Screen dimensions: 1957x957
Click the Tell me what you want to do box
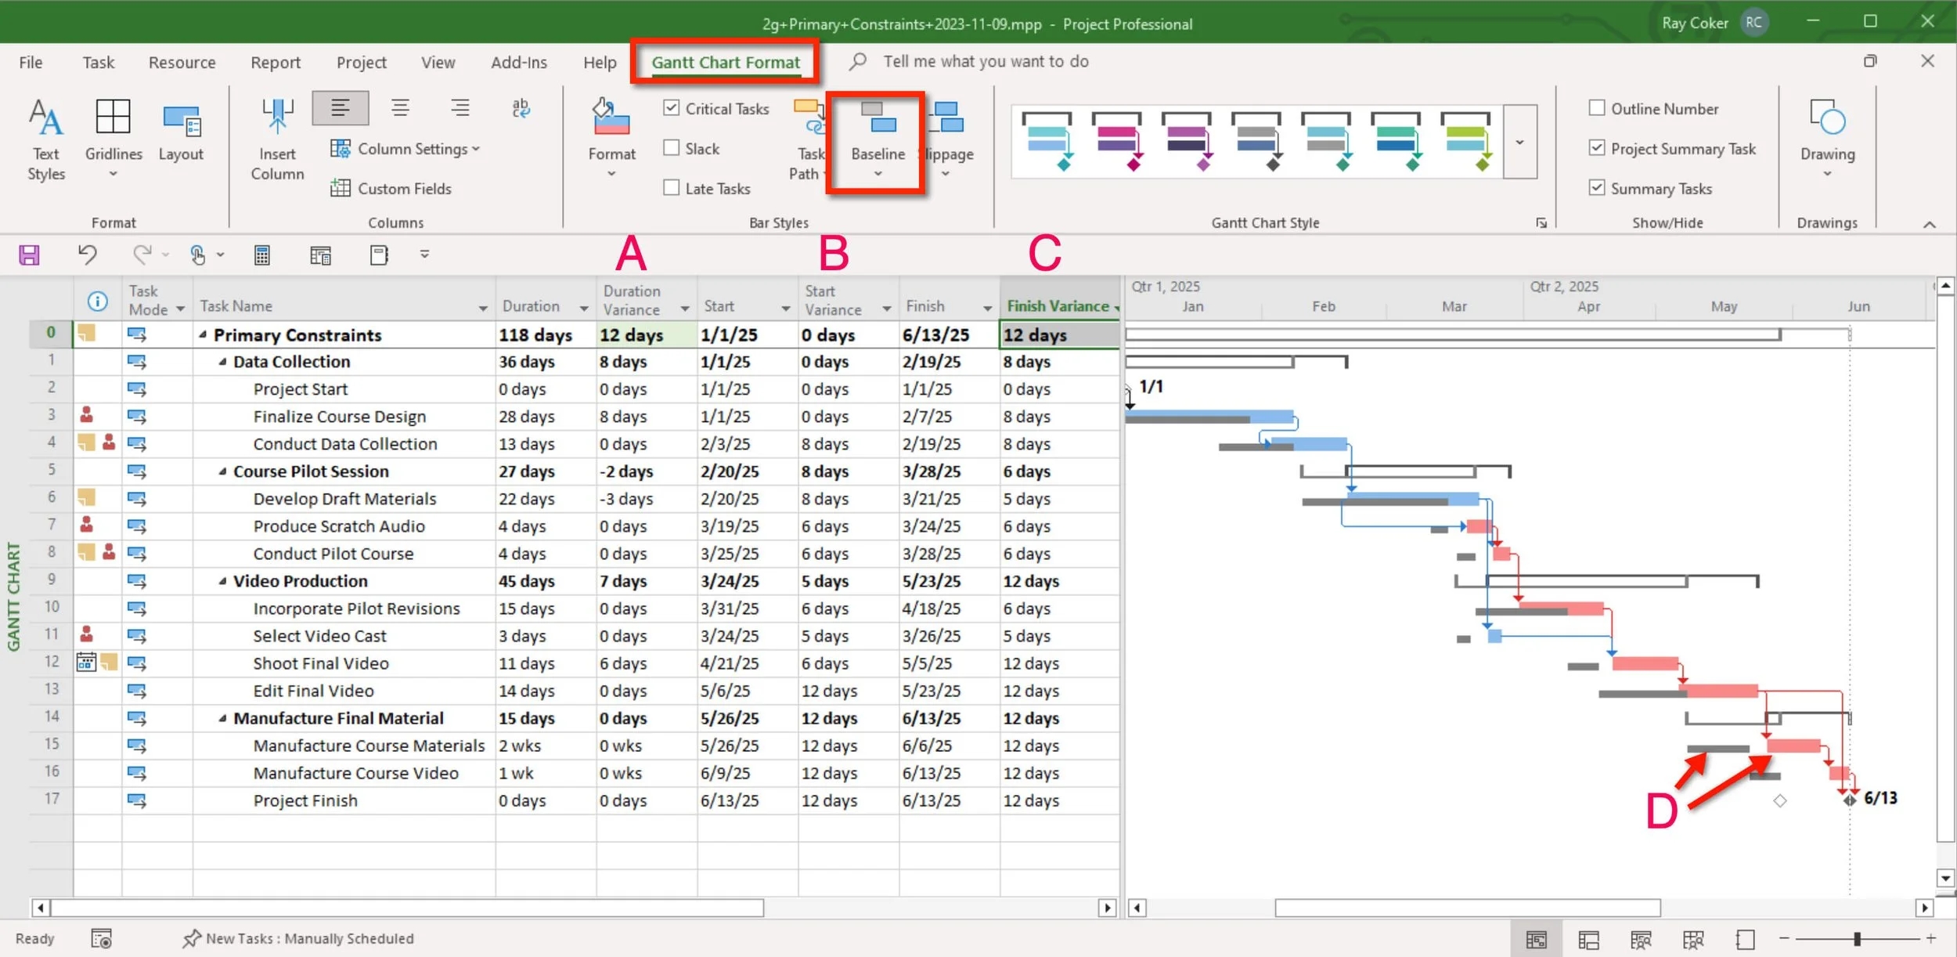tap(985, 61)
